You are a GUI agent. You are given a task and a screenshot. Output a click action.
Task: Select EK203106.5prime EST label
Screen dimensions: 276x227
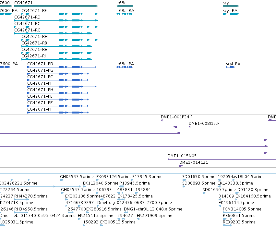[x=83, y=196]
